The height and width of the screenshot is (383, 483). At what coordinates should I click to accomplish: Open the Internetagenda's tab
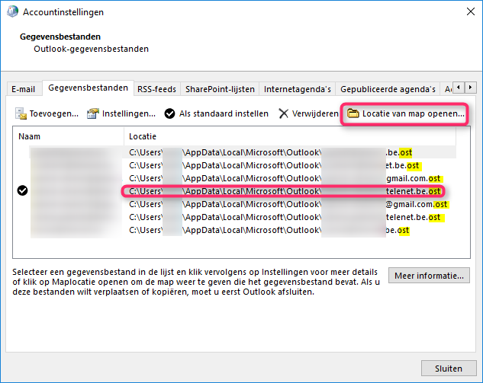(x=298, y=89)
